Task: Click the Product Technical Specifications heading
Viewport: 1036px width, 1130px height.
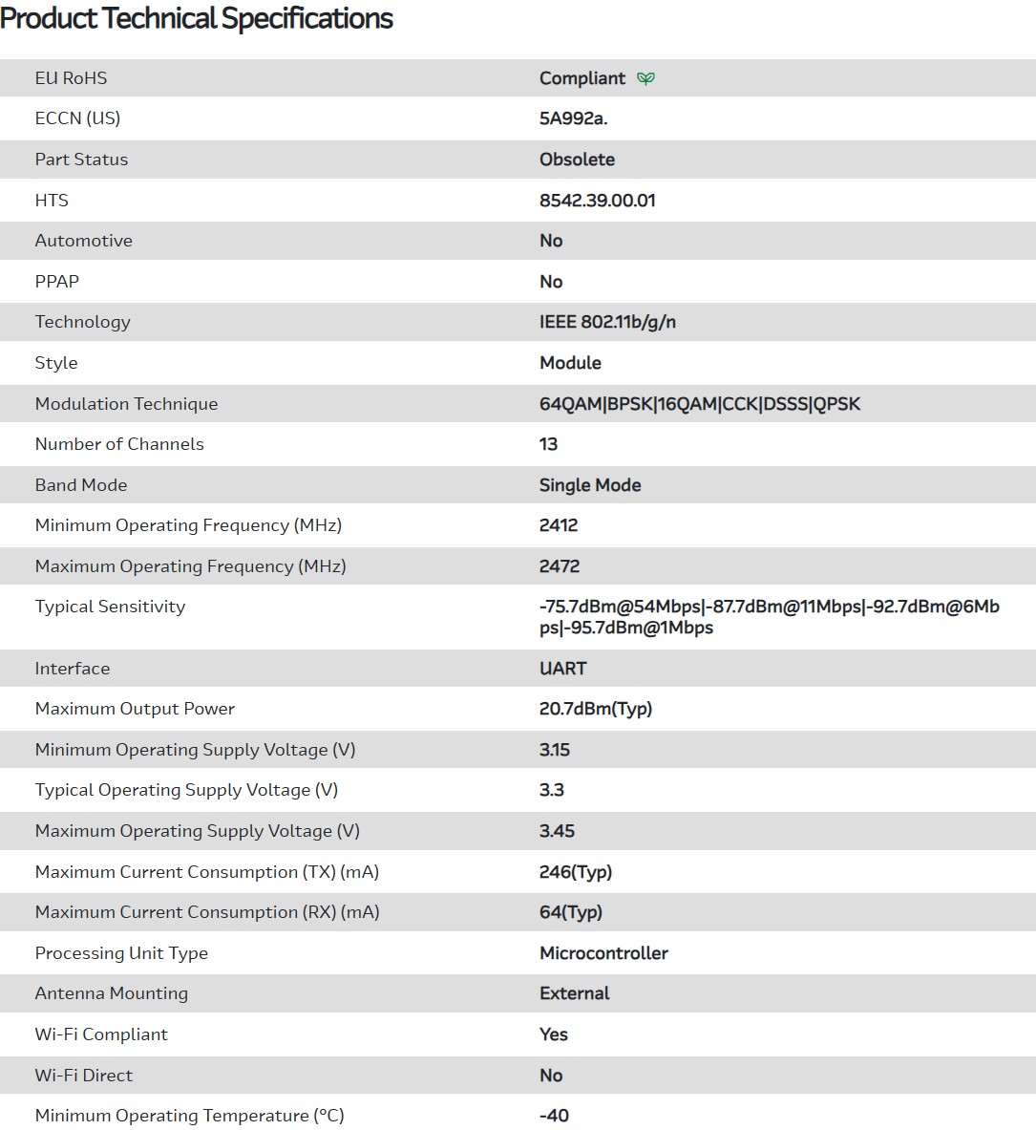Action: (197, 19)
